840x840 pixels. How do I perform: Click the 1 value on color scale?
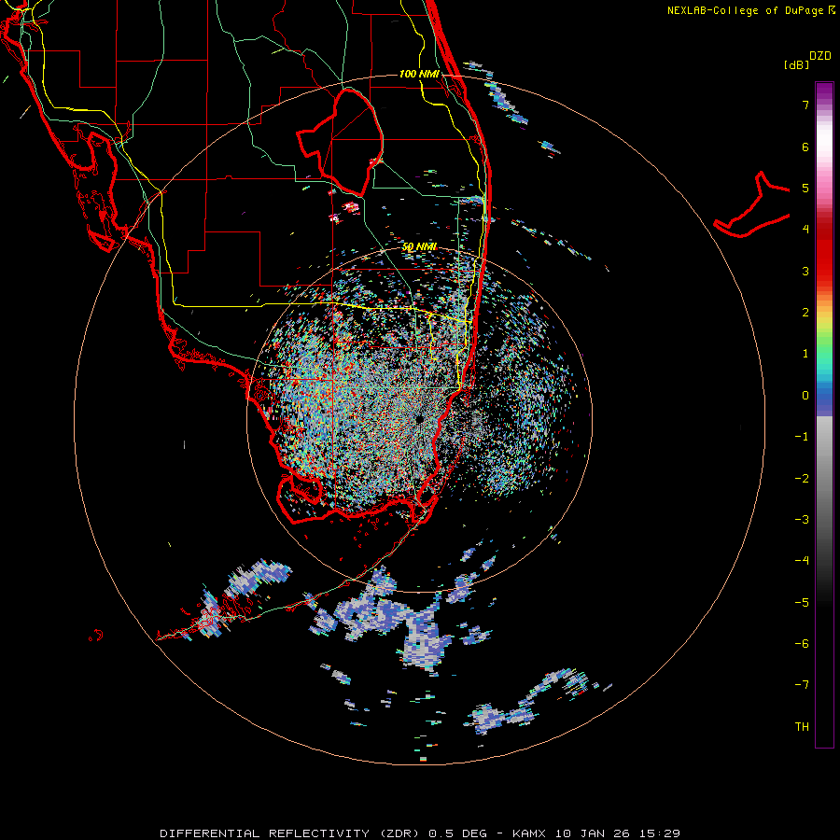click(x=805, y=354)
